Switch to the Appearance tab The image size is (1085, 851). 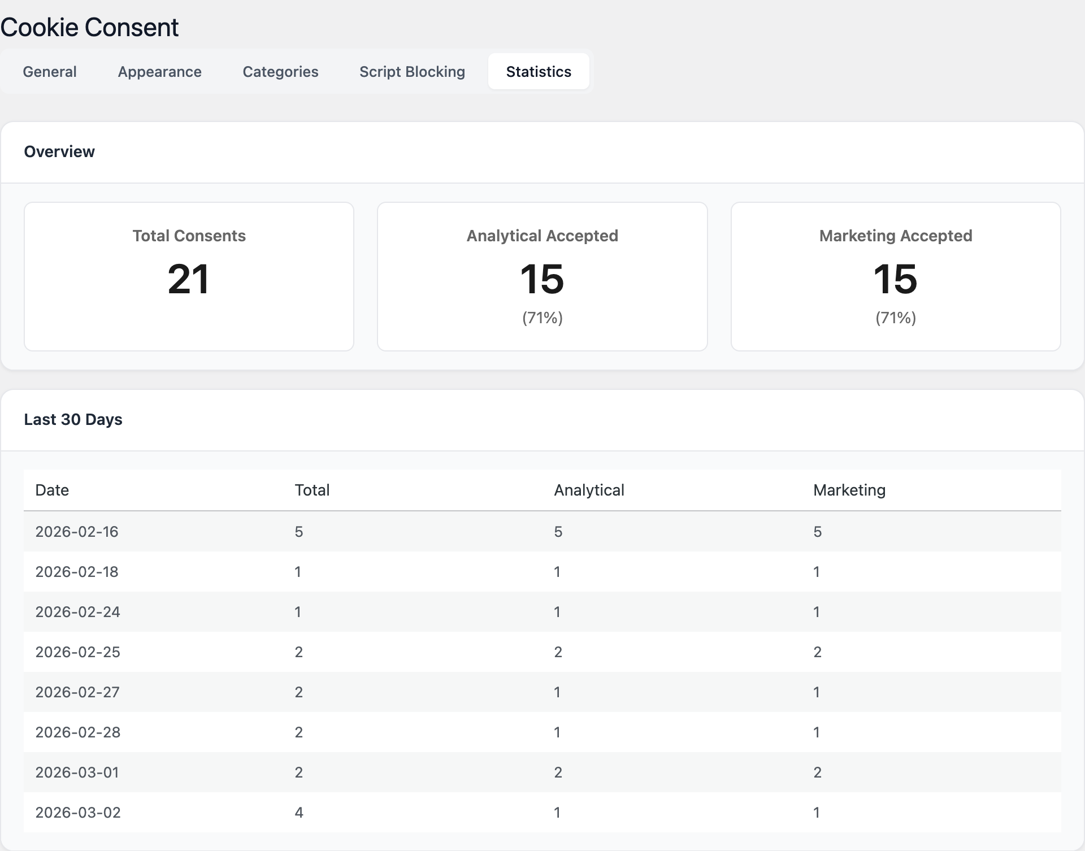click(159, 72)
